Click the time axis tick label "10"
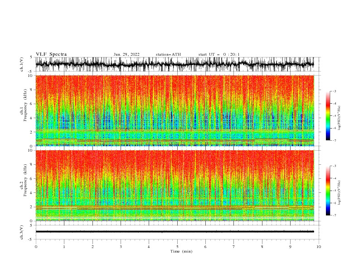 click(319, 247)
